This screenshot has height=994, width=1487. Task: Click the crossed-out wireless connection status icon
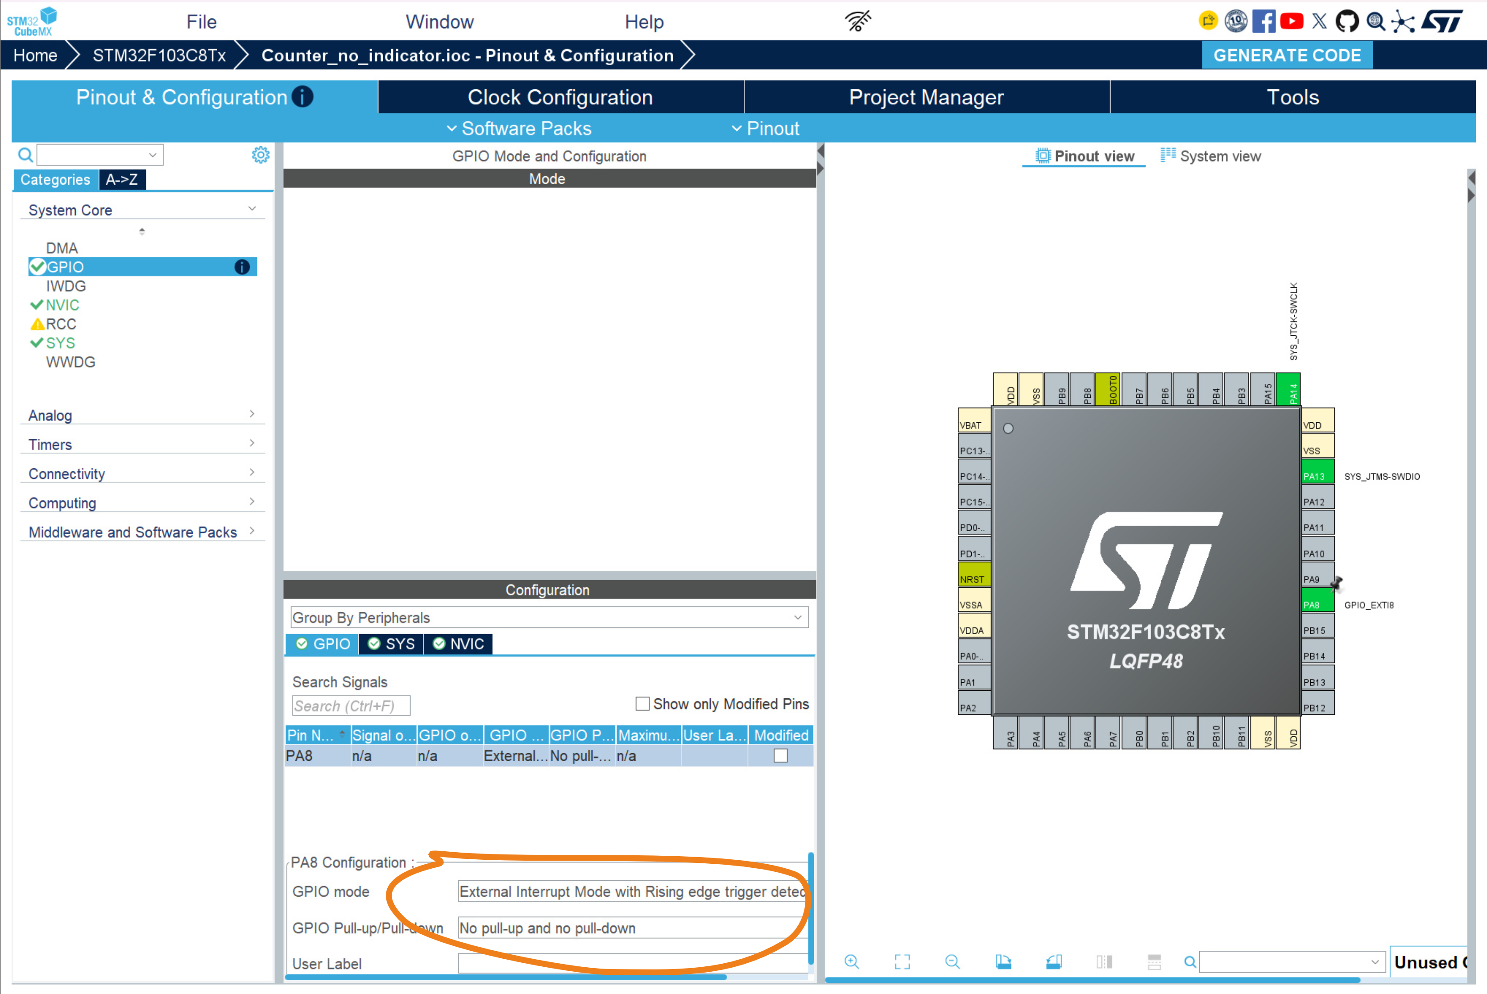[x=858, y=21]
